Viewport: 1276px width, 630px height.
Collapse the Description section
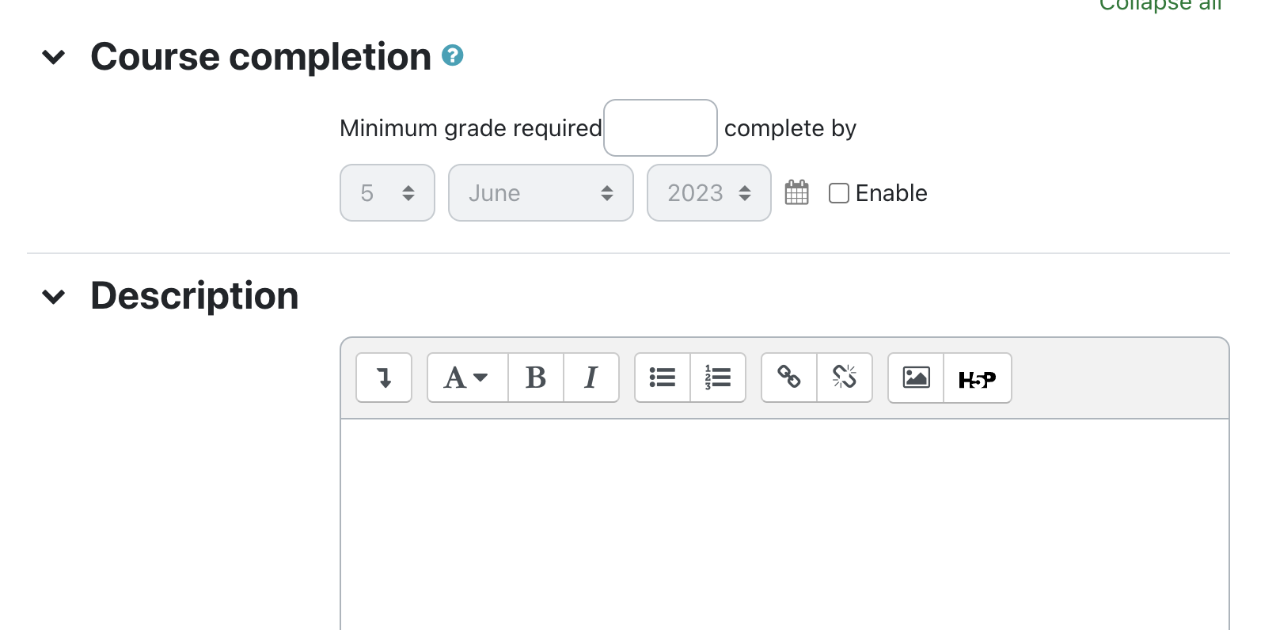click(x=54, y=297)
